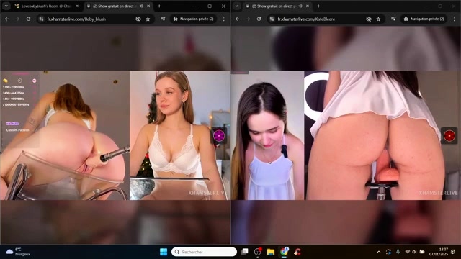The image size is (461, 259).
Task: Open media controls icon in left browser toolbar
Action: pos(163,19)
